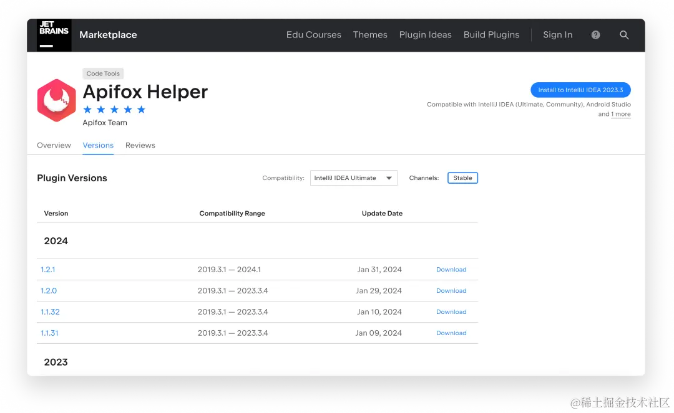This screenshot has width=674, height=413.
Task: Open Build Plugins in the navigation
Action: pos(491,35)
